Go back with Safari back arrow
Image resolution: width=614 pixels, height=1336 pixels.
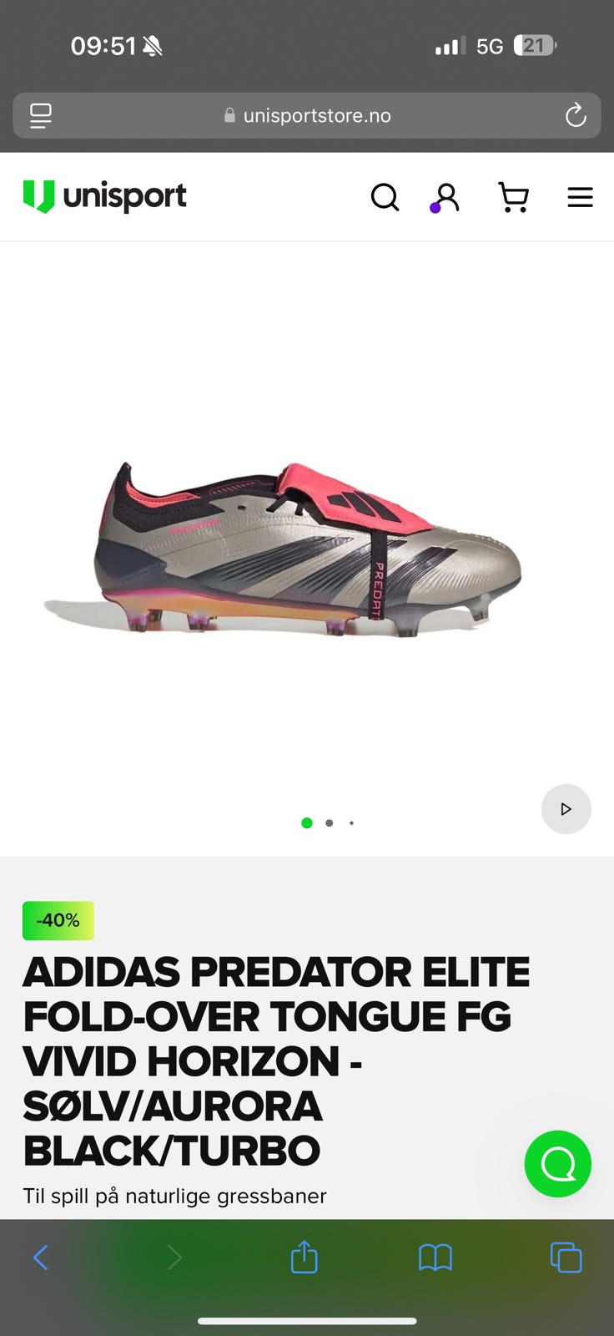40,1258
